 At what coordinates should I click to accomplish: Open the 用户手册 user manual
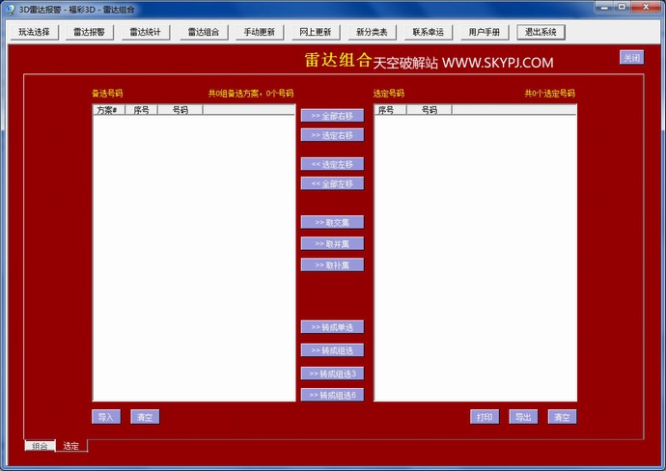click(485, 32)
